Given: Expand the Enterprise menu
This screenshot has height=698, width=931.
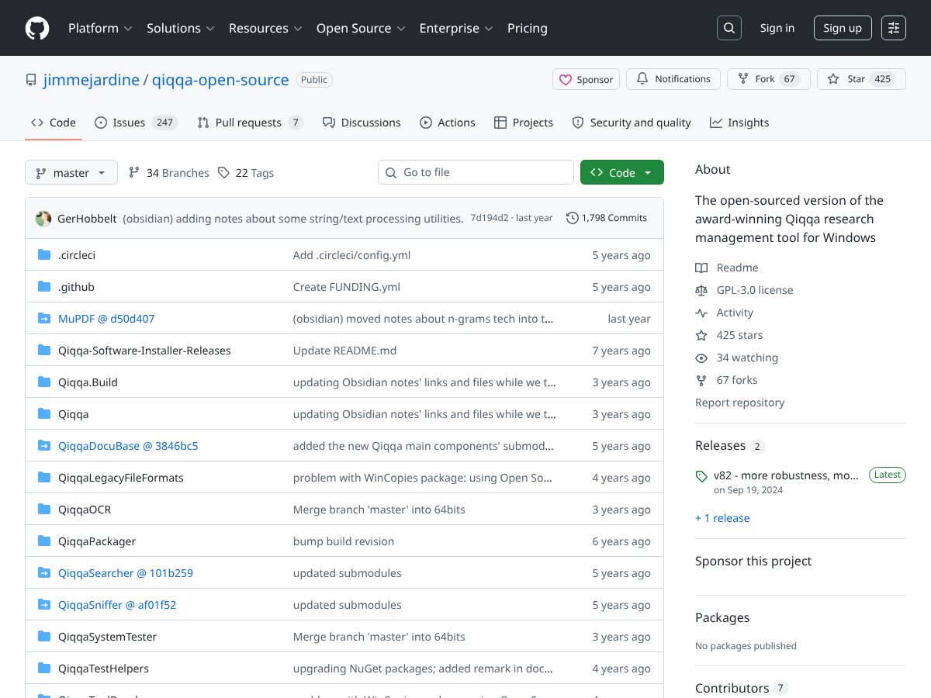Looking at the screenshot, I should (x=456, y=28).
